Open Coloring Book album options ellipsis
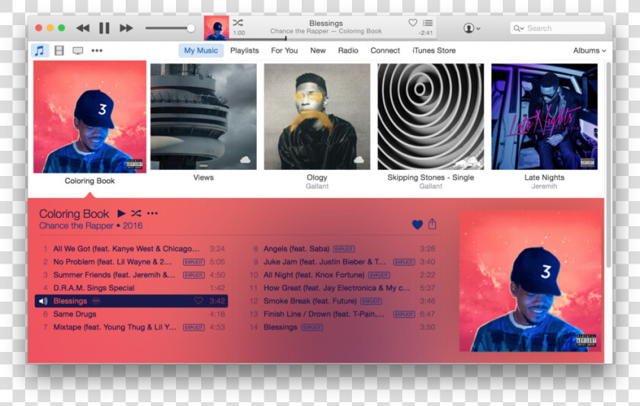Viewport: 640px width, 406px height. pos(152,213)
